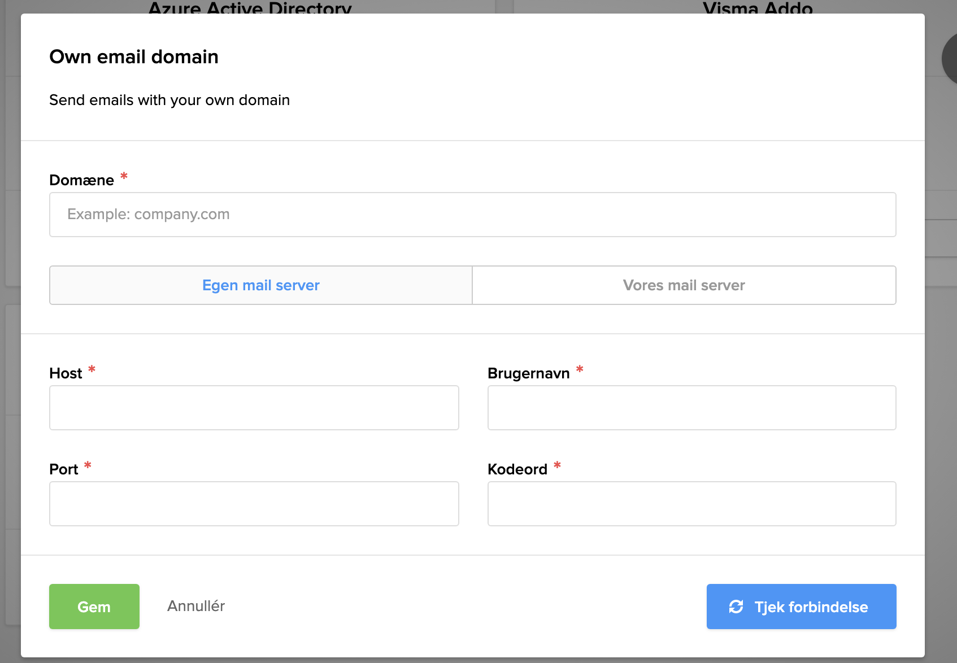The image size is (957, 663).
Task: Cancel with the Annullér link
Action: pos(196,606)
